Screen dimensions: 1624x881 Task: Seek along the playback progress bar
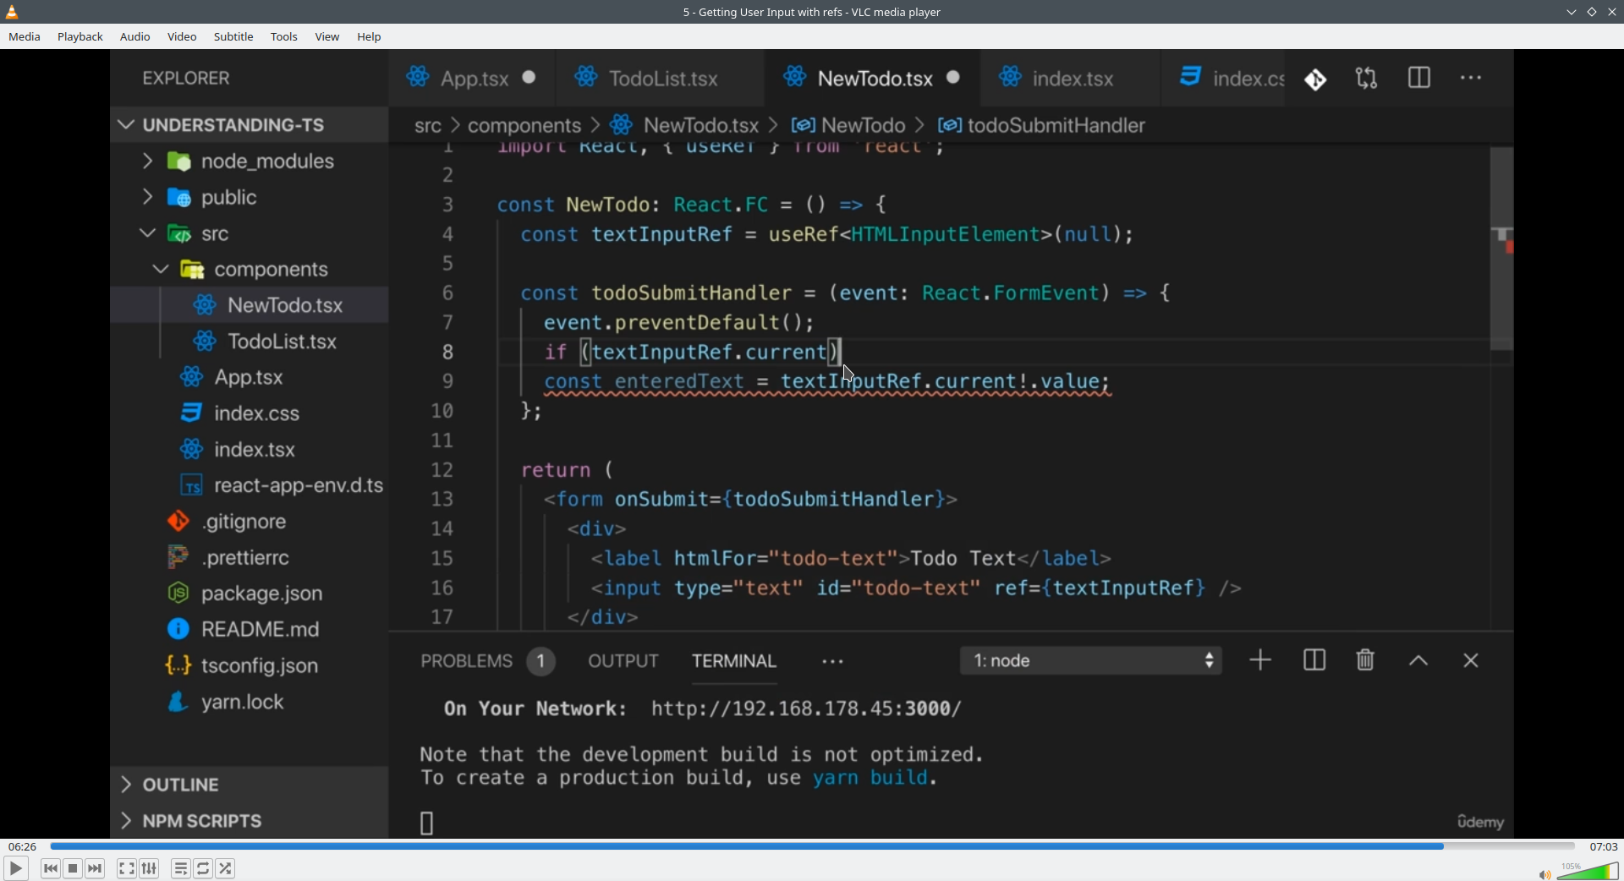pos(812,846)
